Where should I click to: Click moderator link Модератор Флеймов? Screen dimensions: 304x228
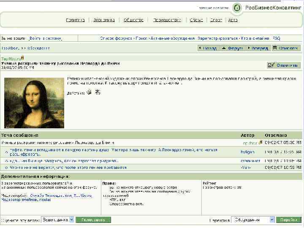pyautogui.click(x=19, y=200)
